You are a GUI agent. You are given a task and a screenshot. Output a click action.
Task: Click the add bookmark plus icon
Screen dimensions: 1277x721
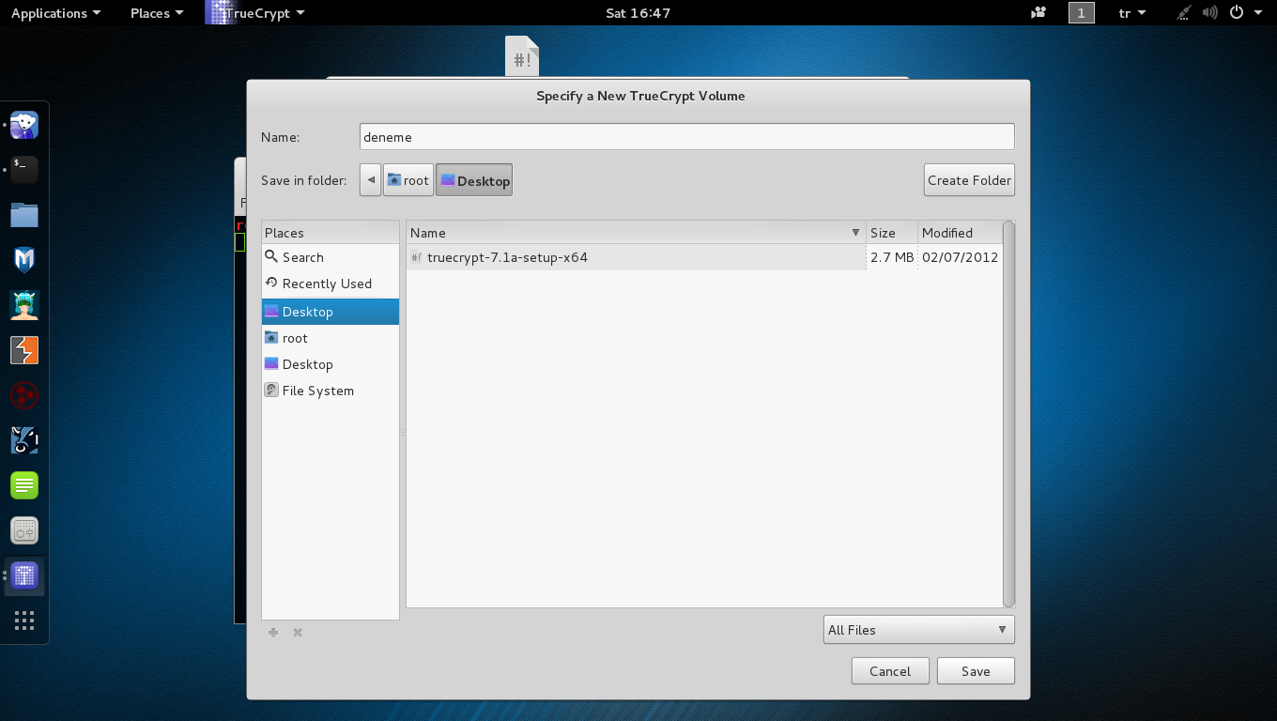273,633
